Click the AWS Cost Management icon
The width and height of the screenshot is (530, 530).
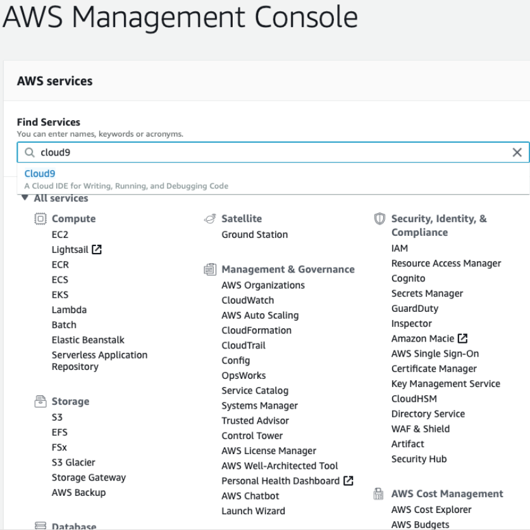click(x=379, y=494)
